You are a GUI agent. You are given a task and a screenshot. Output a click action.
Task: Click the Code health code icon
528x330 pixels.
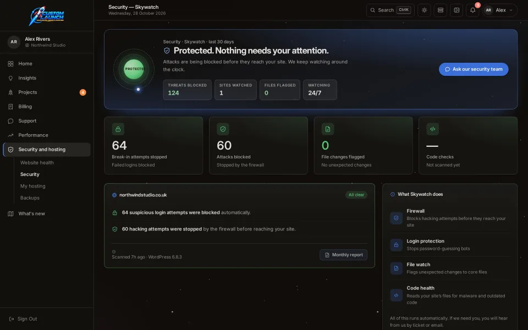[397, 295]
